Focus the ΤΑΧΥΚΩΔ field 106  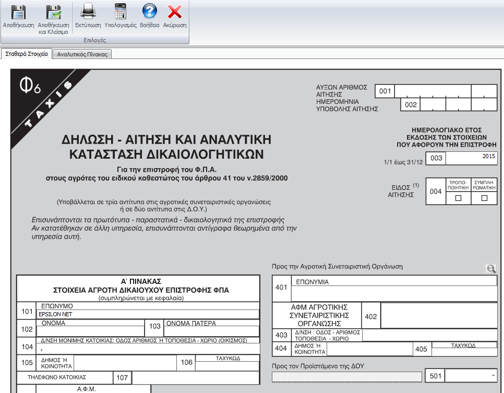(227, 366)
